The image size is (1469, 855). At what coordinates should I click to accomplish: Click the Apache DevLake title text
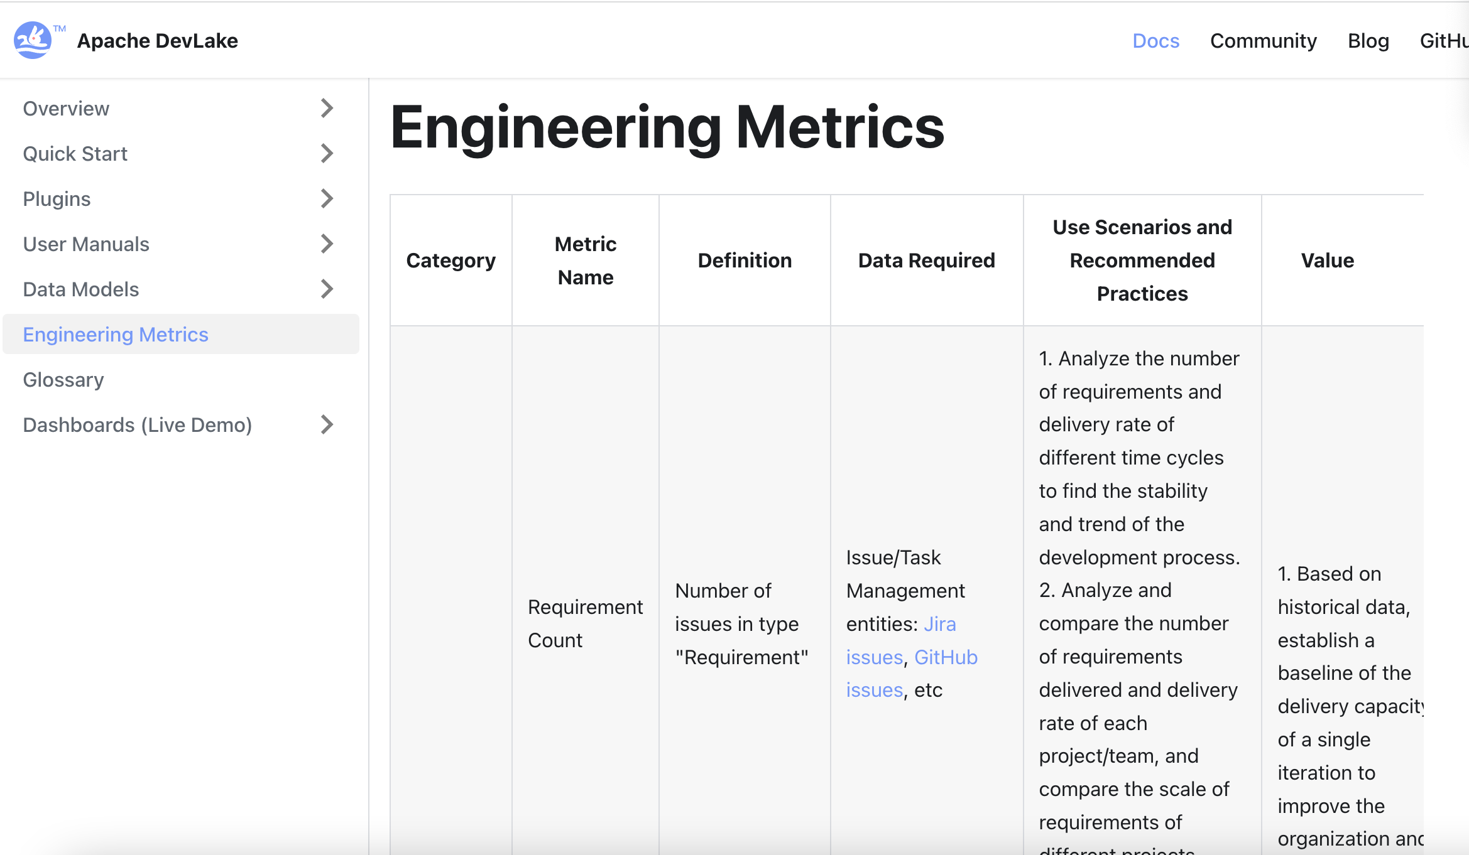click(x=157, y=40)
